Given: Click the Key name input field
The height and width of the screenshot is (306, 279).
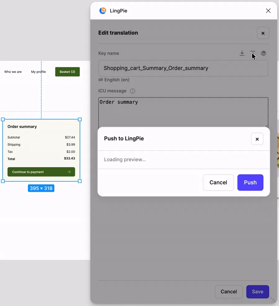Looking at the screenshot, I should click(x=183, y=68).
